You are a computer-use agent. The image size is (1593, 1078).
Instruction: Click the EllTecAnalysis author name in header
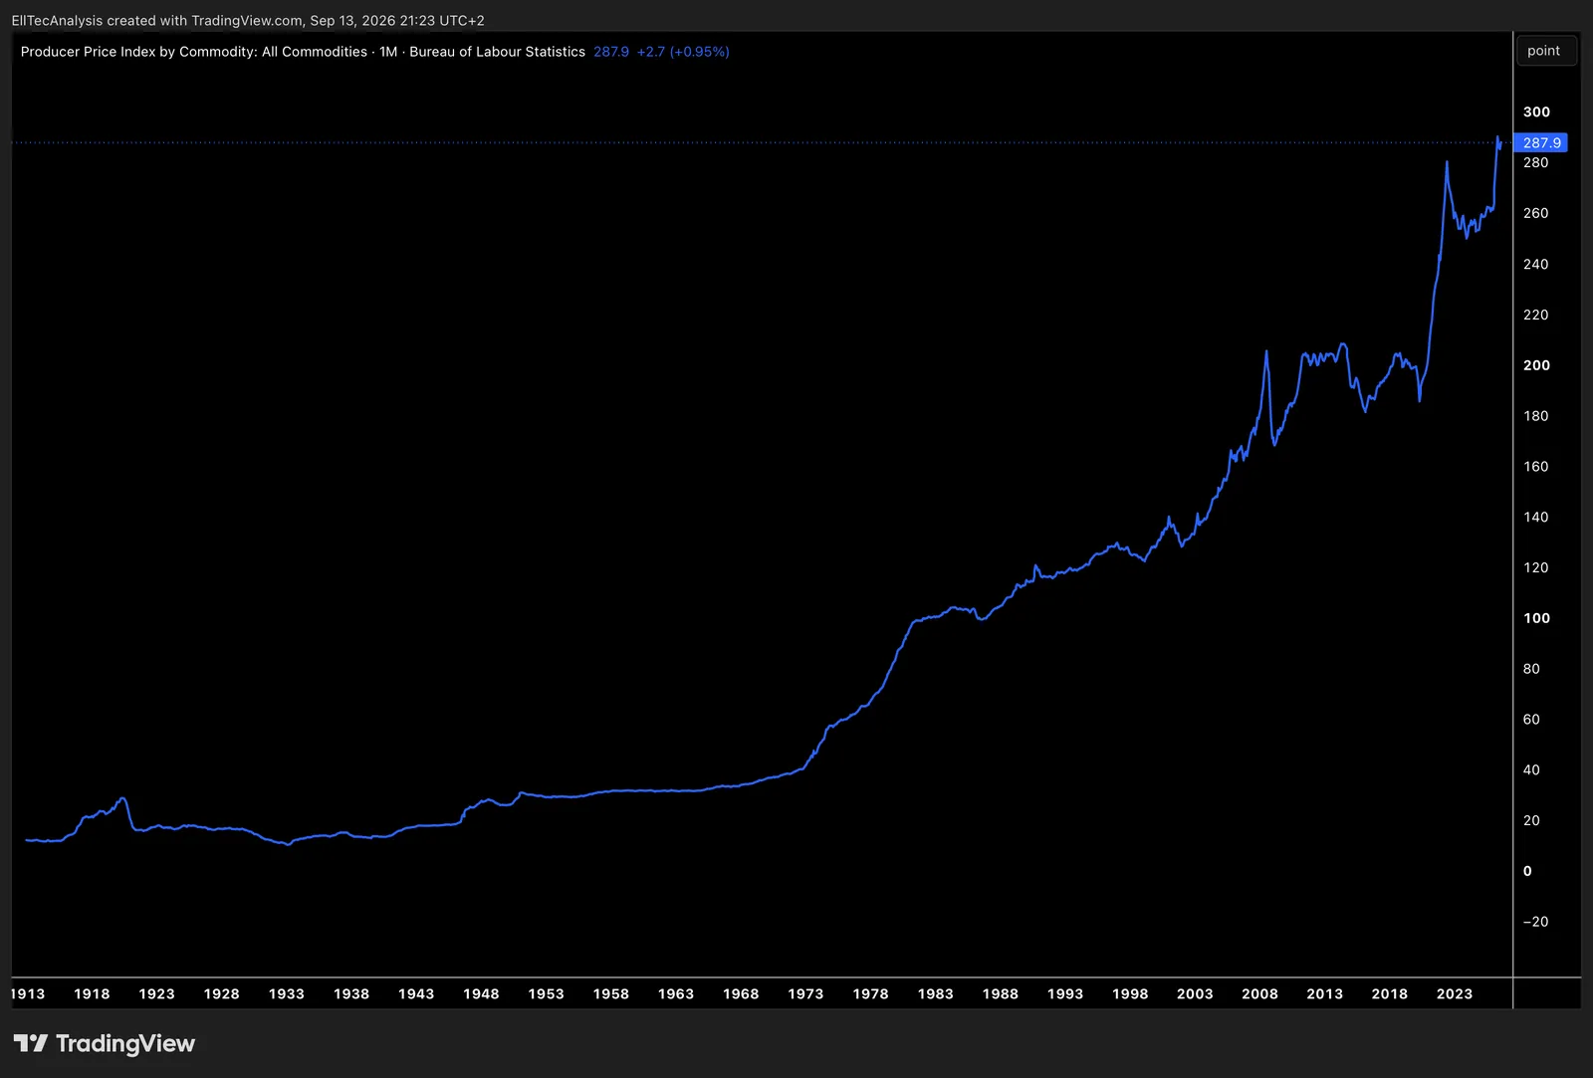[x=57, y=20]
